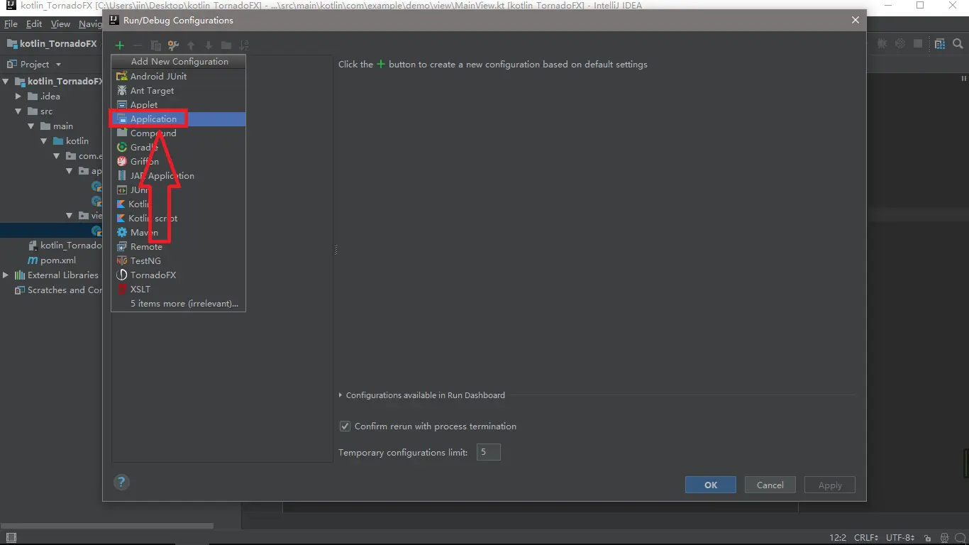This screenshot has height=545, width=969.
Task: Click the Remove Configuration minus icon
Action: (x=138, y=45)
